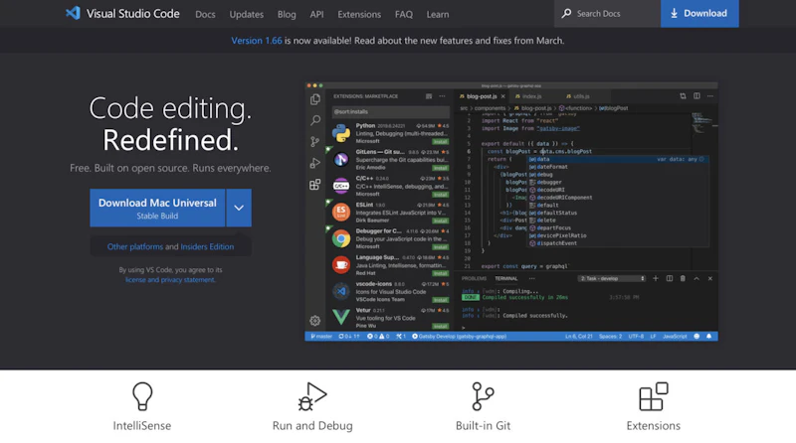Click the Run and Debug bug icon

(x=312, y=396)
